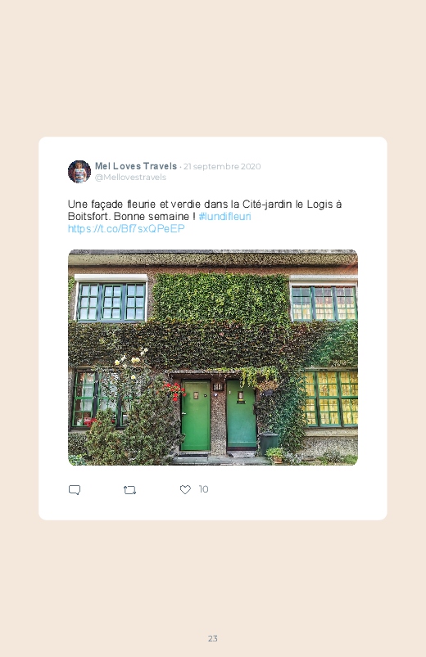Click the red flowers beside the door
The image size is (426, 657).
(174, 391)
